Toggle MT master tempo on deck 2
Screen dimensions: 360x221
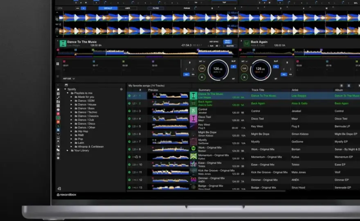(276, 79)
